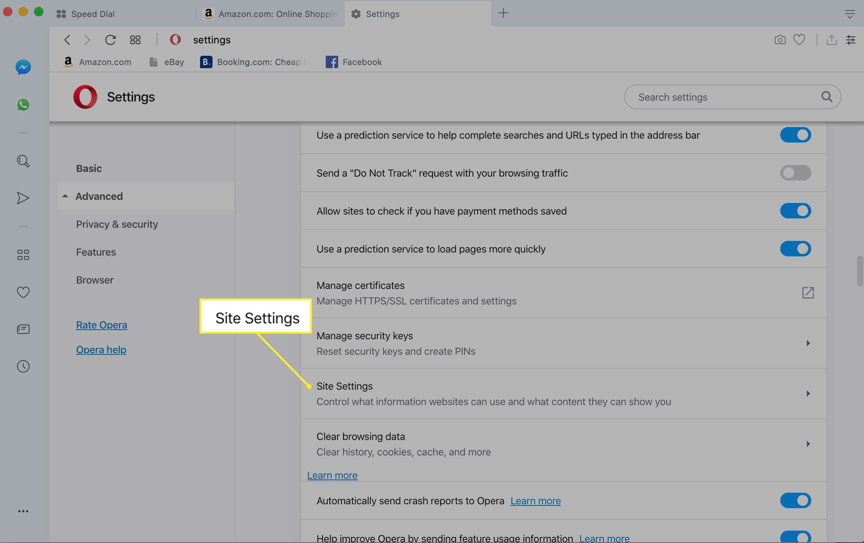Image resolution: width=864 pixels, height=543 pixels.
Task: Click the History clock sidebar icon
Action: click(22, 367)
